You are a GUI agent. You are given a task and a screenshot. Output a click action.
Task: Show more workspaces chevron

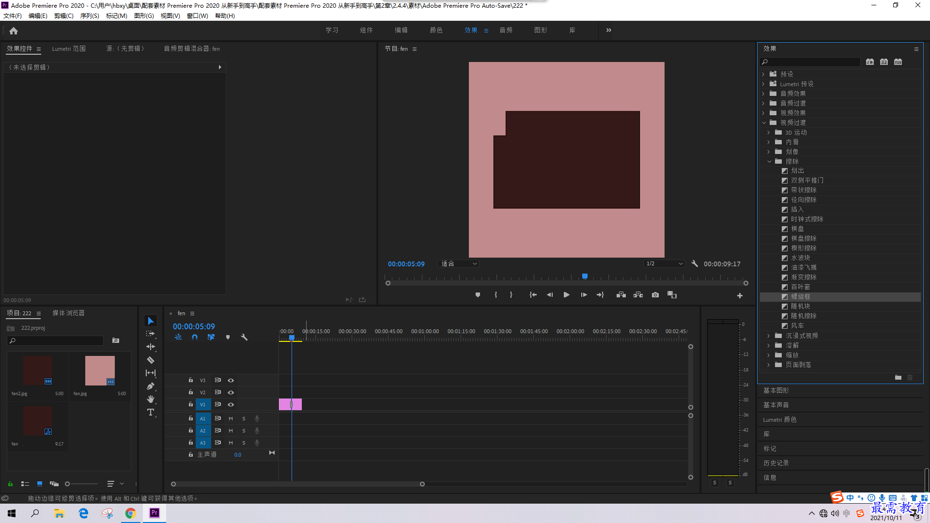click(x=608, y=30)
